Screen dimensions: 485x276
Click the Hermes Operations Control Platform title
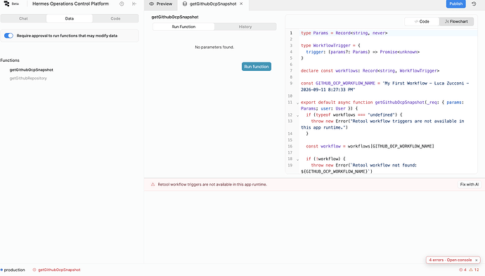pos(70,4)
